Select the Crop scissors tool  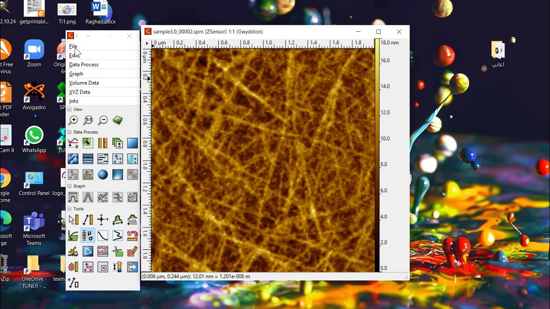[x=118, y=251]
